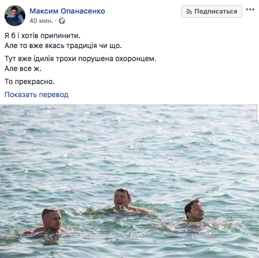Image resolution: width=259 pixels, height=258 pixels.
Task: Open the post via '40 мин.' timestamp
Action: click(x=41, y=21)
